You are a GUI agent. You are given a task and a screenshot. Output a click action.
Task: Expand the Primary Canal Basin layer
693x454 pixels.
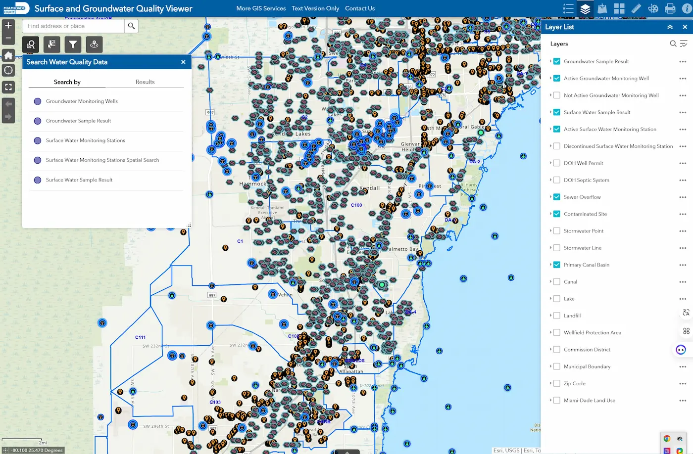550,265
